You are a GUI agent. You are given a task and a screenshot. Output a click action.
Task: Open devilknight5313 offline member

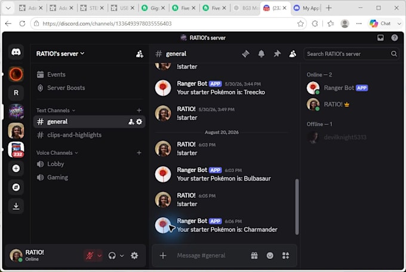(x=351, y=137)
